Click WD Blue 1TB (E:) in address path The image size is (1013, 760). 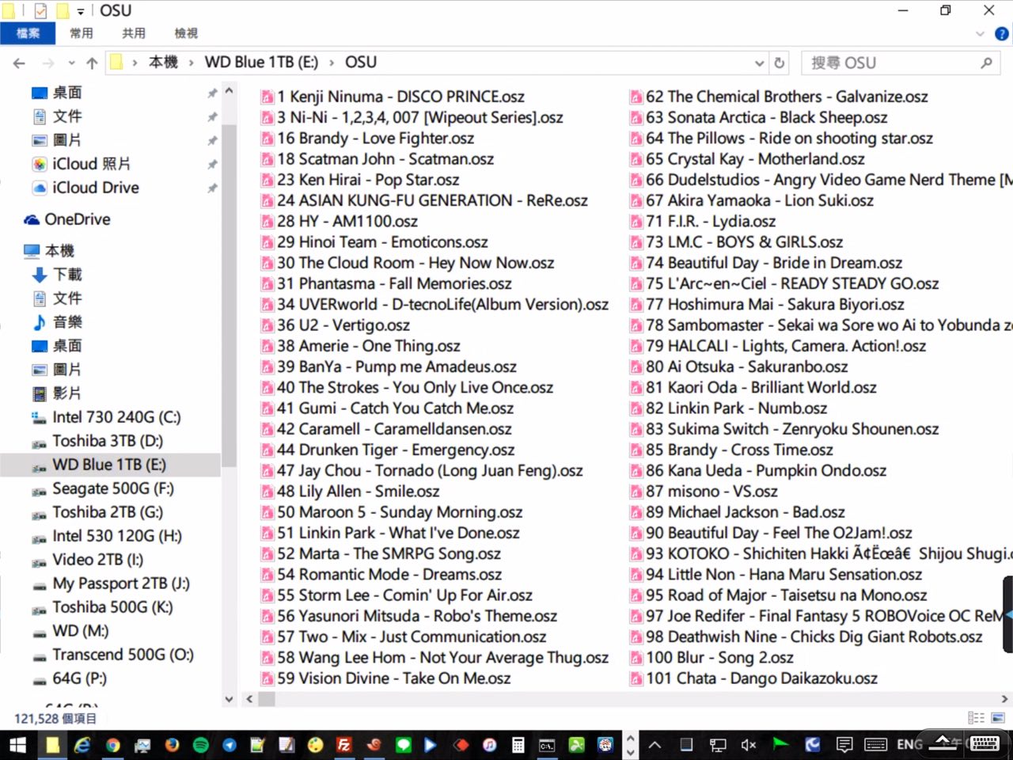(x=261, y=63)
